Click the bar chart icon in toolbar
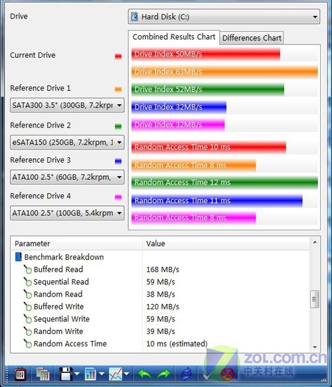The image size is (332, 387). click(90, 374)
